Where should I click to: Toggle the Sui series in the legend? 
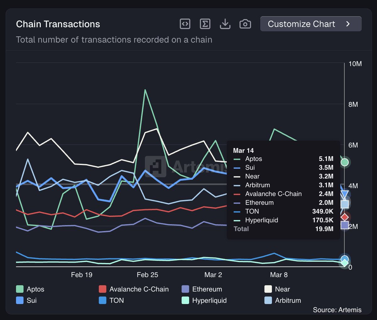coord(20,300)
